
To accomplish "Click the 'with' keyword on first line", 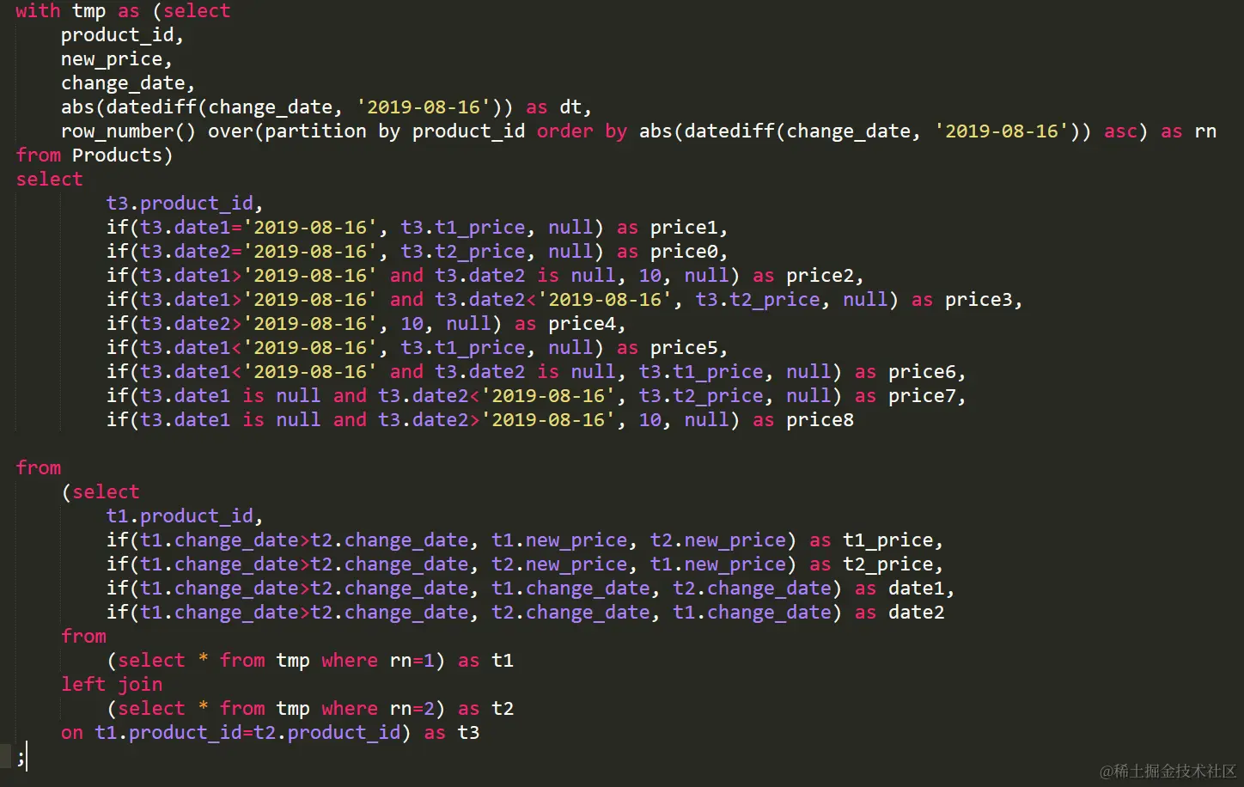I will (38, 11).
